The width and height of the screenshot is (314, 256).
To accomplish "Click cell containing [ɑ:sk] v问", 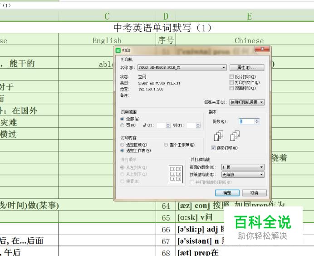I will coord(195,217).
